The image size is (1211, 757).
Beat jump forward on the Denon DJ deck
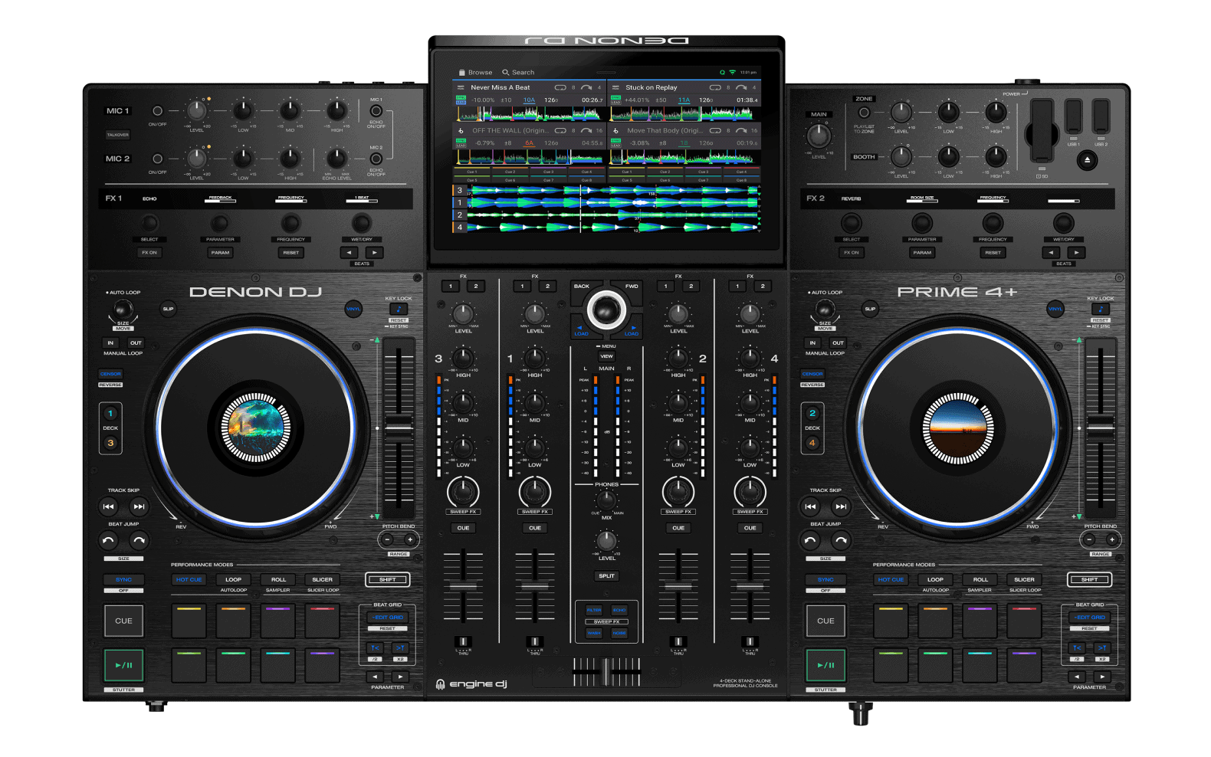click(x=139, y=541)
